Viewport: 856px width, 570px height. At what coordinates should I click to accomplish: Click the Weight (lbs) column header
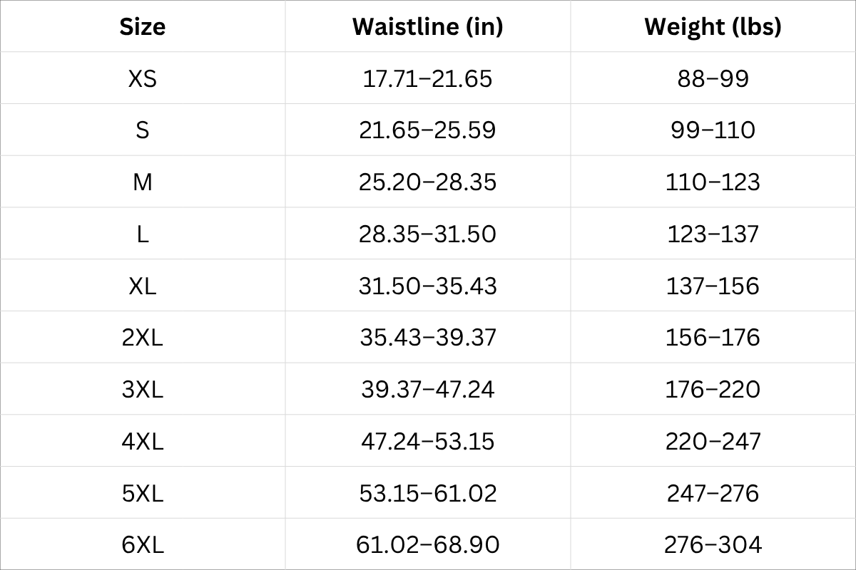(x=713, y=27)
